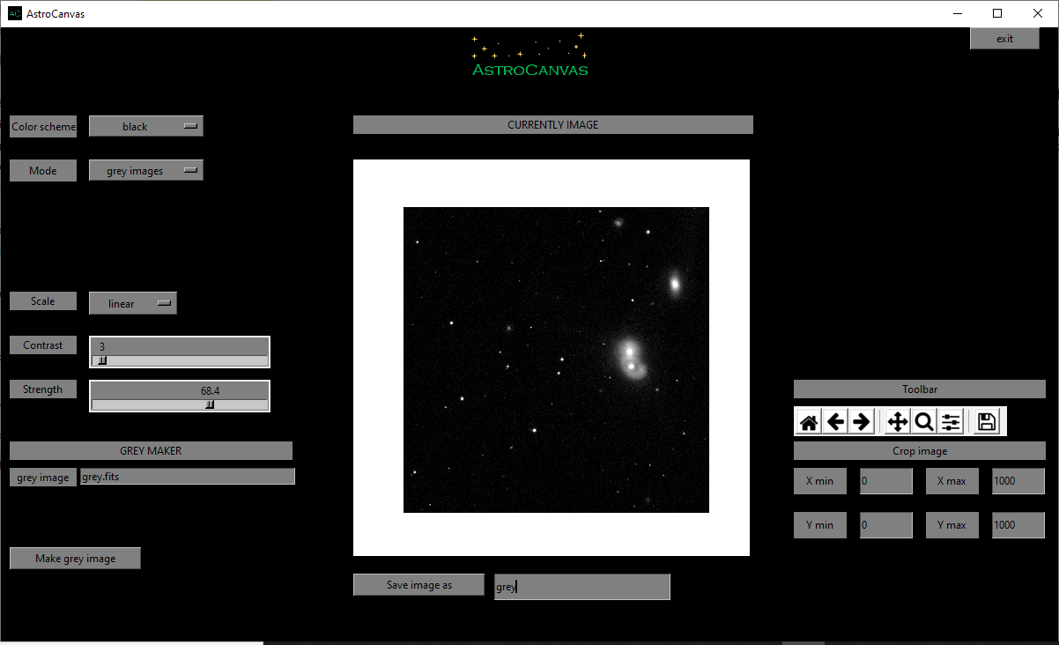Click the GREY MAKER header
This screenshot has height=645, width=1059.
(151, 450)
